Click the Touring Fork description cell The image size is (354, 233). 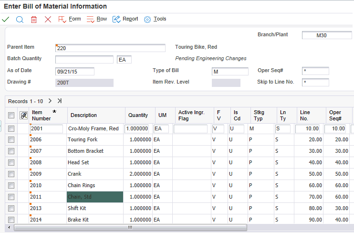[x=95, y=140]
